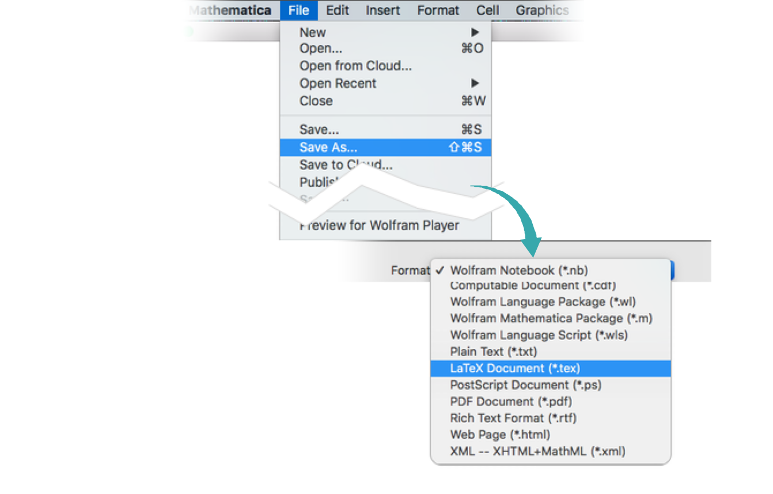The width and height of the screenshot is (773, 494).
Task: Choose Preview for Wolfram Player
Action: [385, 225]
